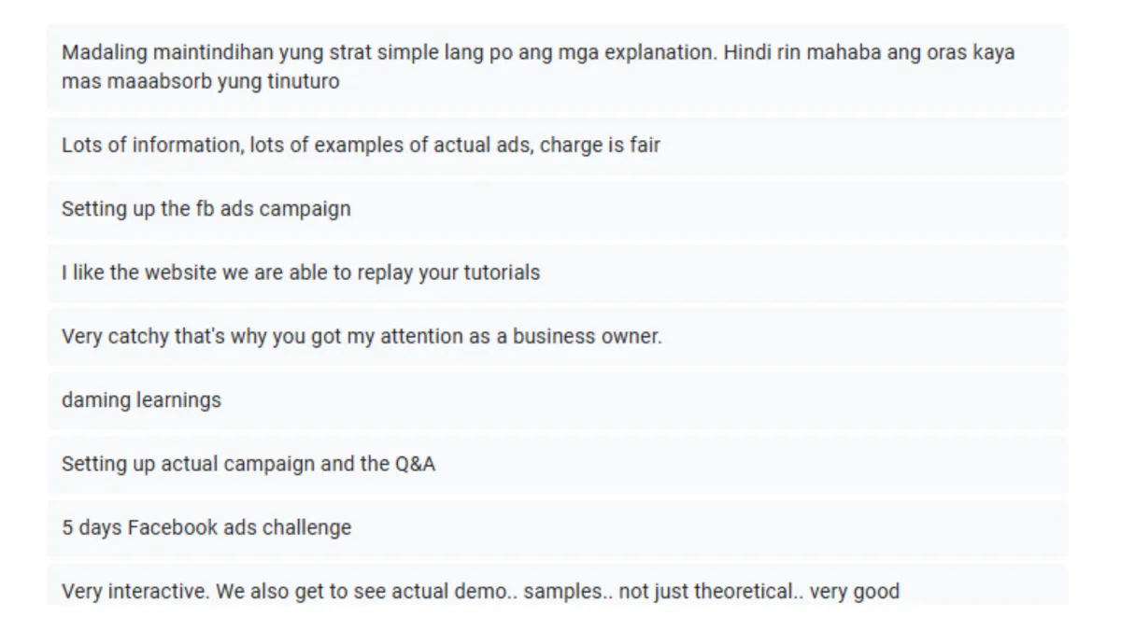Click the words "very good" in the last row

[855, 591]
